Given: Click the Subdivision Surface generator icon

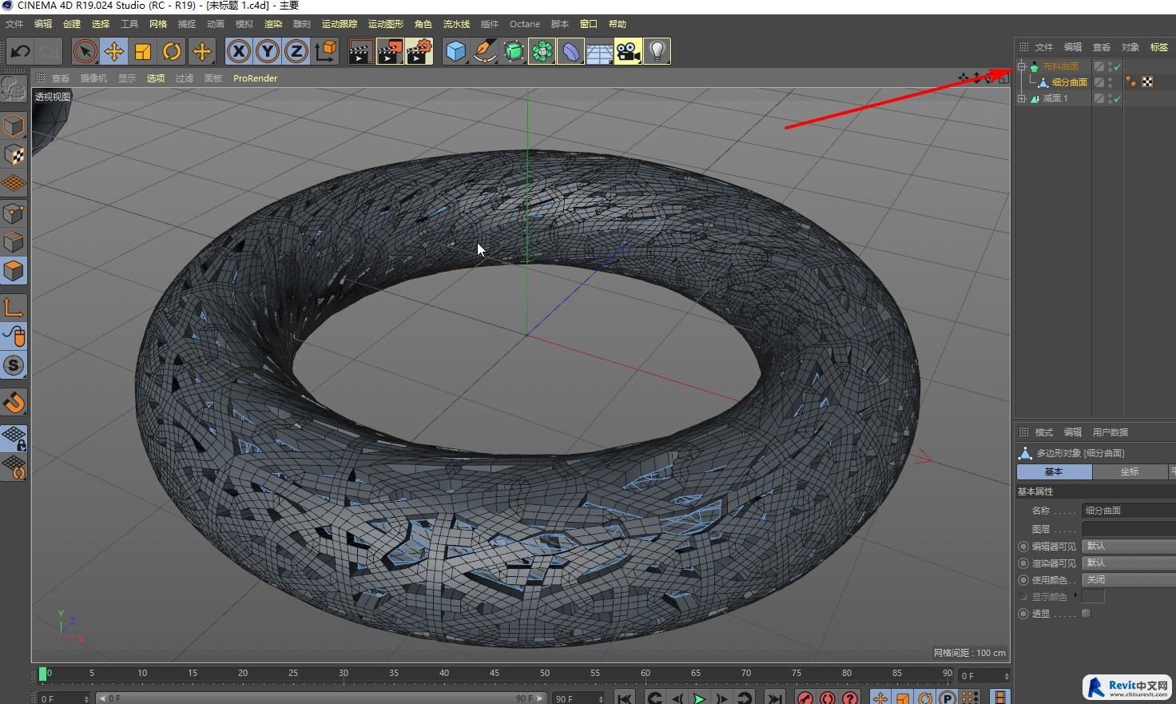Looking at the screenshot, I should click(x=514, y=51).
